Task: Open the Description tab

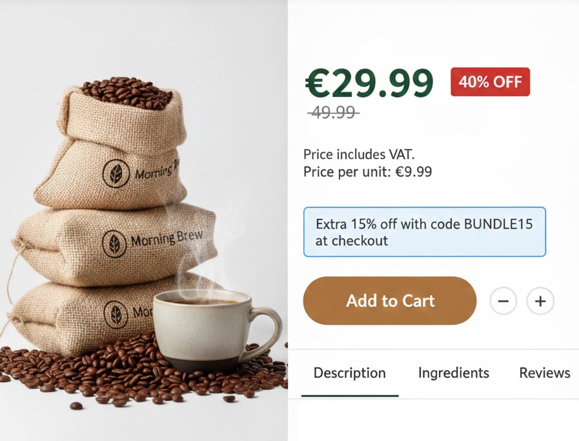Action: click(350, 373)
